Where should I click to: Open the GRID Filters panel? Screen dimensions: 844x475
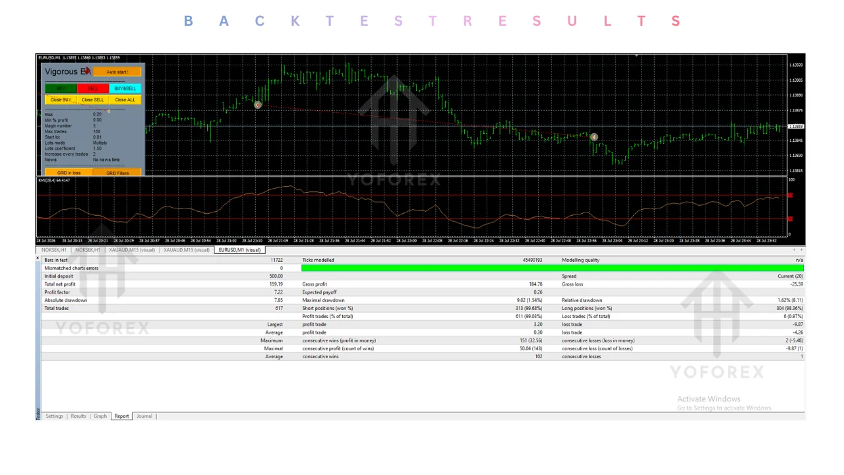pyautogui.click(x=117, y=173)
